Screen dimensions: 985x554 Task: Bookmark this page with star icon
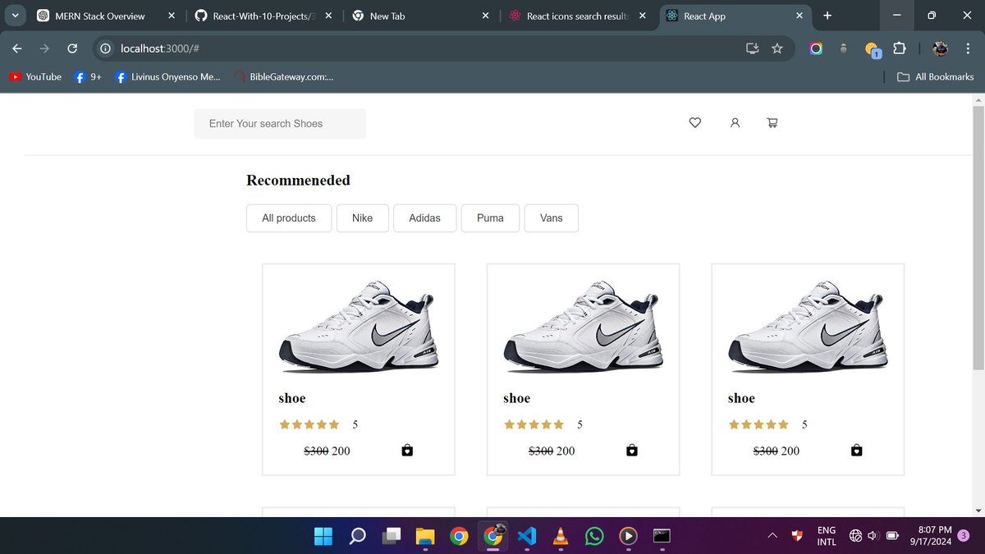(777, 48)
